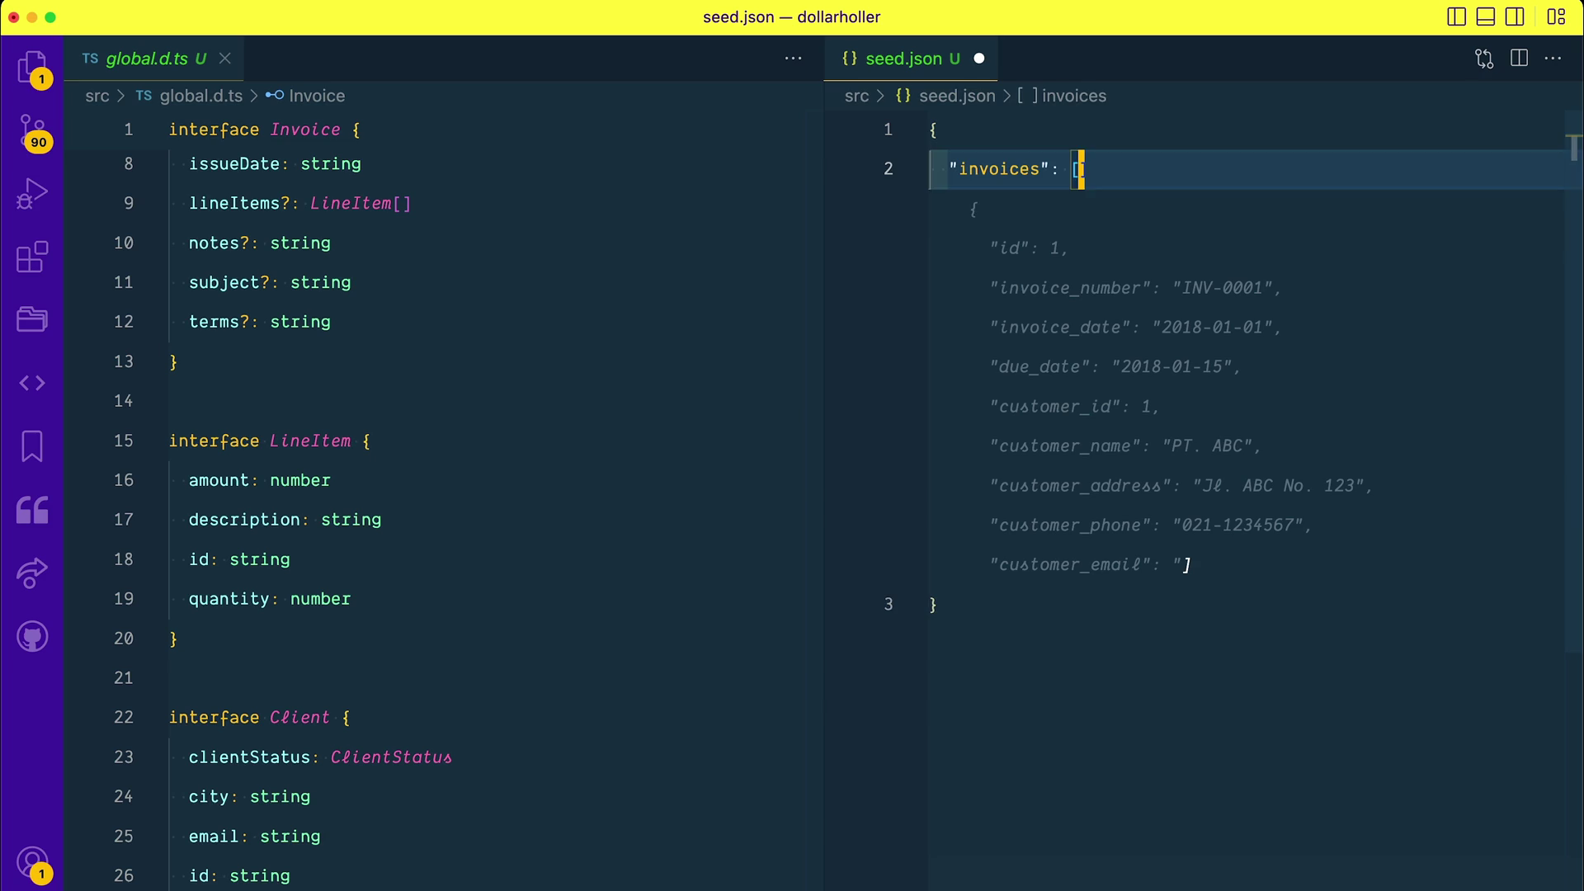Click the ClientStatus type reference
The width and height of the screenshot is (1584, 891).
click(391, 757)
